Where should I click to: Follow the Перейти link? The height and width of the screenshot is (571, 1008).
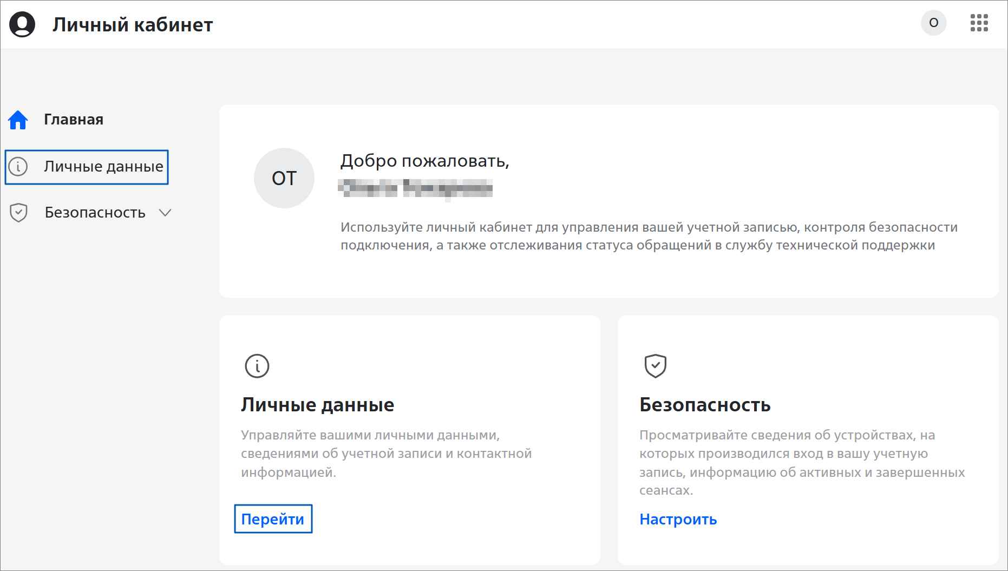(273, 519)
